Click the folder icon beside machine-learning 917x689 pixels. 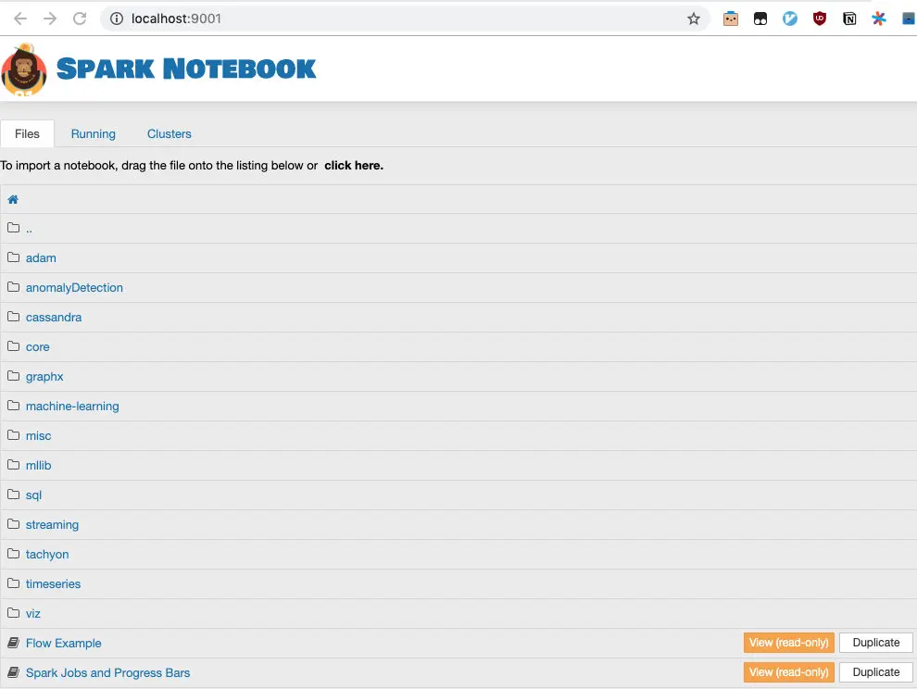pyautogui.click(x=14, y=406)
